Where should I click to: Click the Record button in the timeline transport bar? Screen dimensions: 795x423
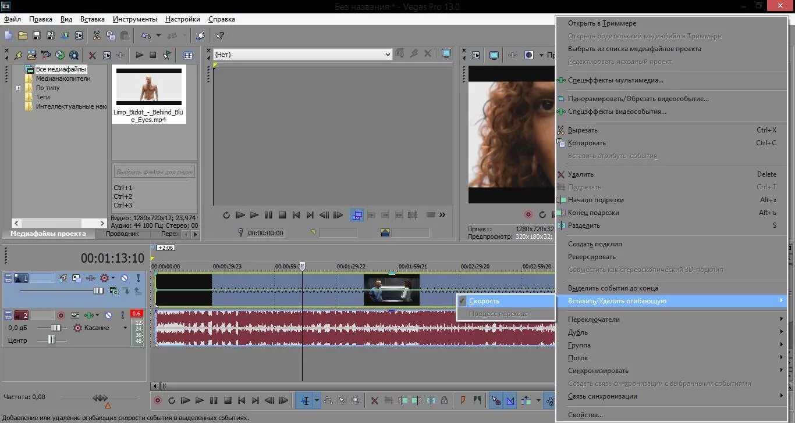158,400
